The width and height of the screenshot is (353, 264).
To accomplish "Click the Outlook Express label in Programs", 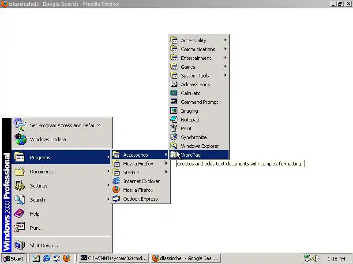I will (140, 199).
